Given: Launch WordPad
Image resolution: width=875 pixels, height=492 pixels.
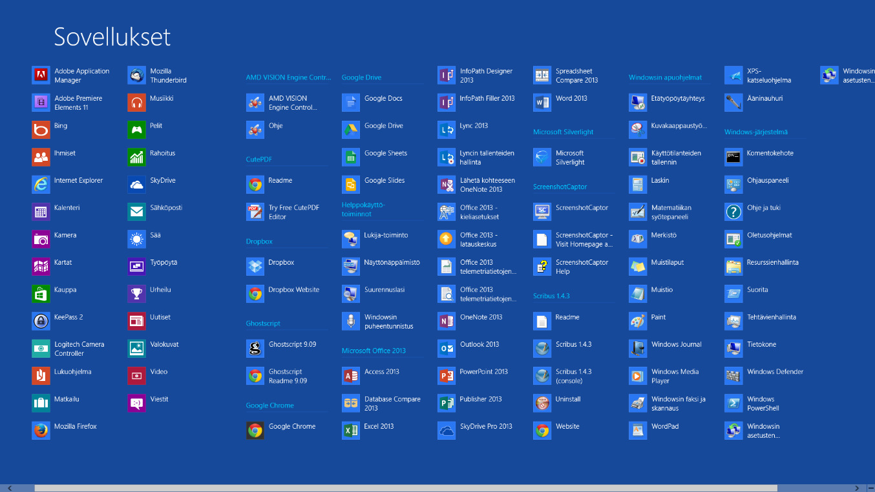Looking at the screenshot, I should [x=655, y=430].
